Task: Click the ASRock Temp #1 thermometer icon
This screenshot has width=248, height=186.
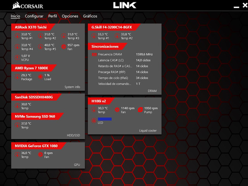Action: [17, 36]
